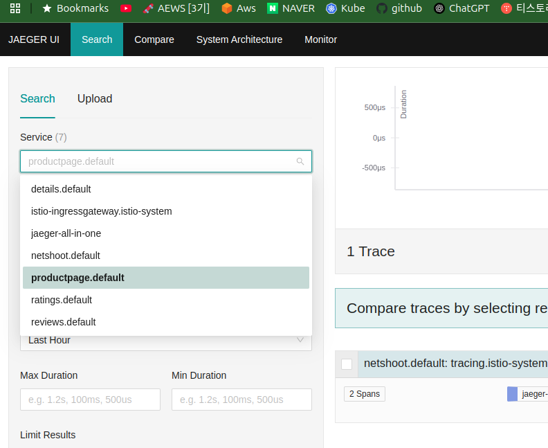
Task: Switch to the Search tab in the panel
Action: click(x=38, y=98)
